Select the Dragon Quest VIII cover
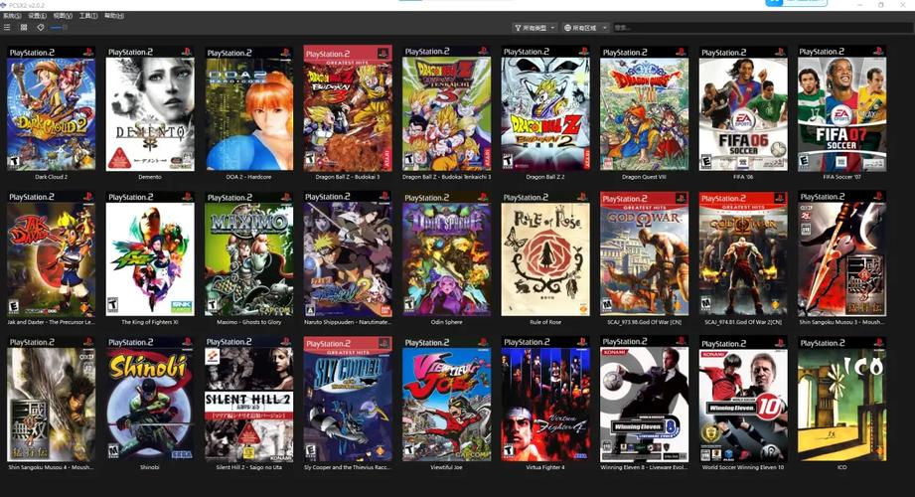 tap(644, 107)
